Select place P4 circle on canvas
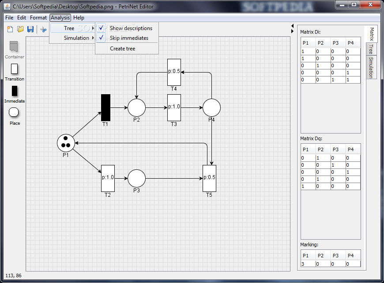The width and height of the screenshot is (384, 283). (x=211, y=107)
